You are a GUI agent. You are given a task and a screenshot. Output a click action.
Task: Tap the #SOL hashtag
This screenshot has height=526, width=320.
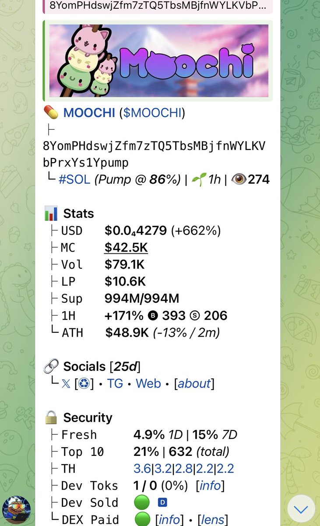pyautogui.click(x=74, y=179)
